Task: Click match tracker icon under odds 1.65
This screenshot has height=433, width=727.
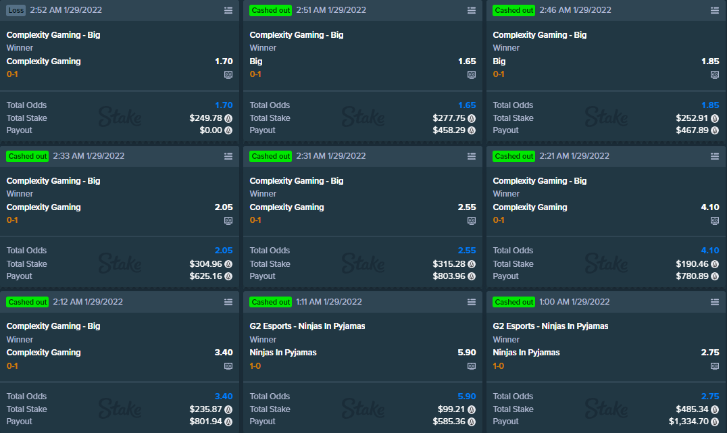Action: click(472, 74)
